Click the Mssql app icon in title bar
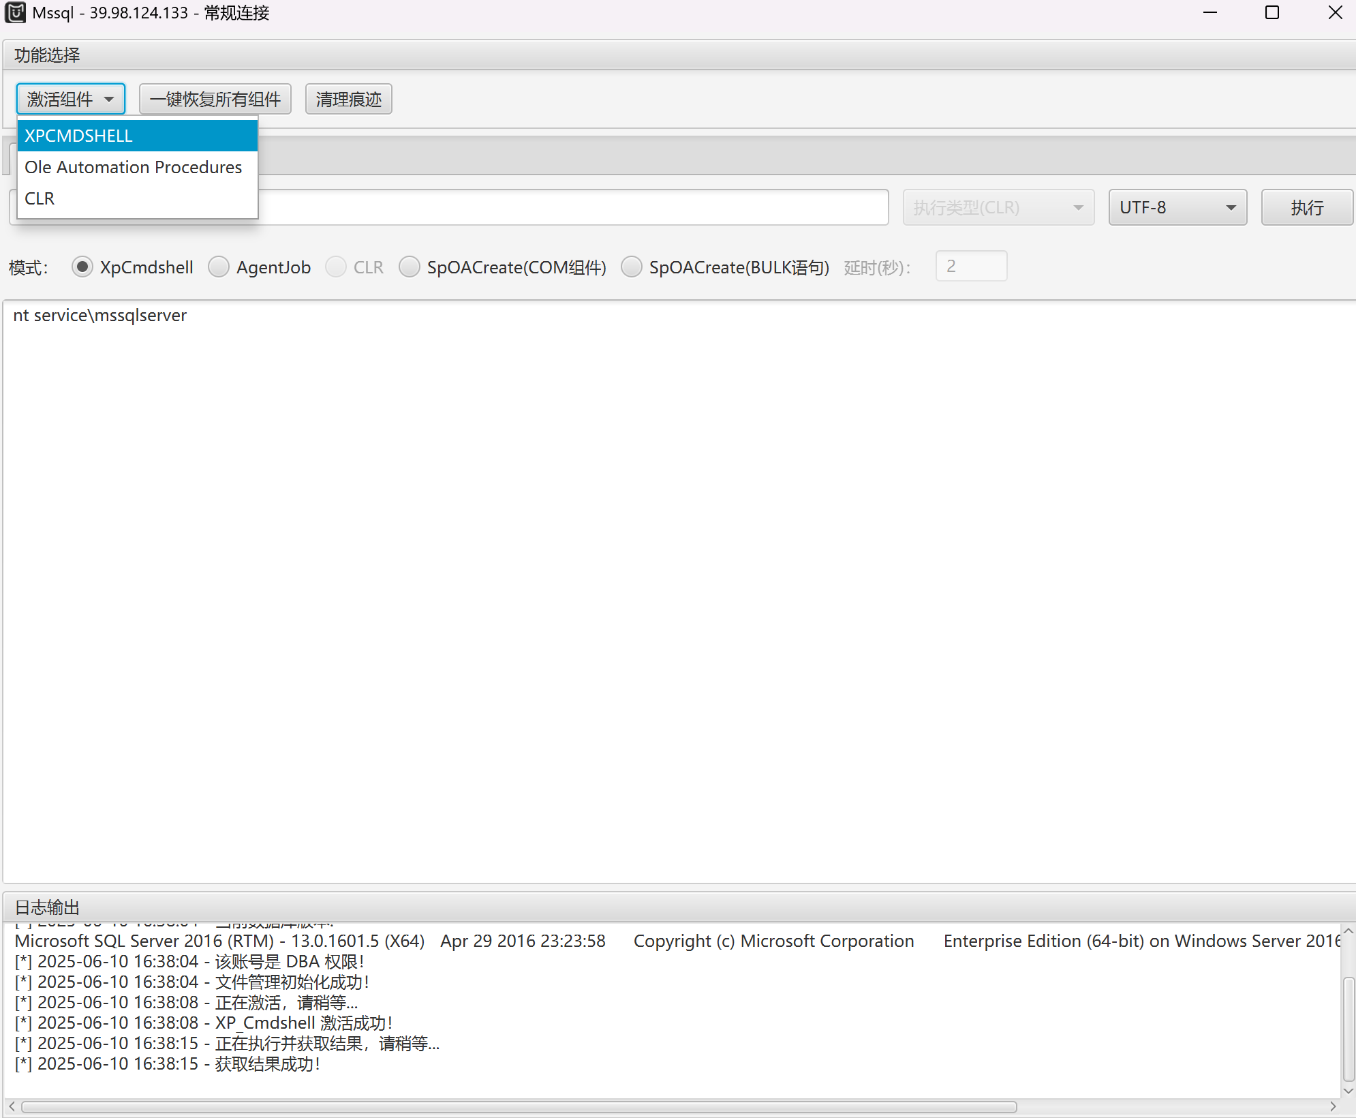The image size is (1356, 1118). (x=15, y=13)
